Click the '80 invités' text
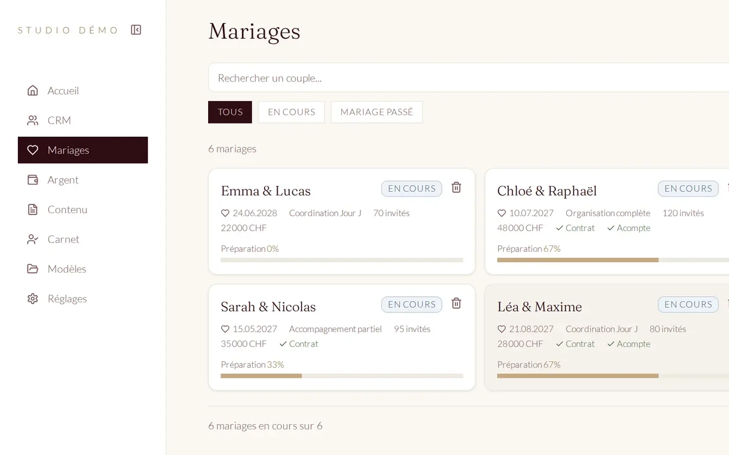The width and height of the screenshot is (729, 455). [668, 328]
